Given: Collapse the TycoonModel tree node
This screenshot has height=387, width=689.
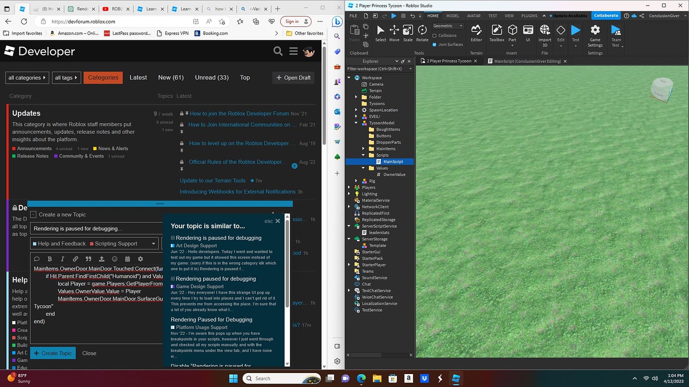Looking at the screenshot, I should coord(356,123).
